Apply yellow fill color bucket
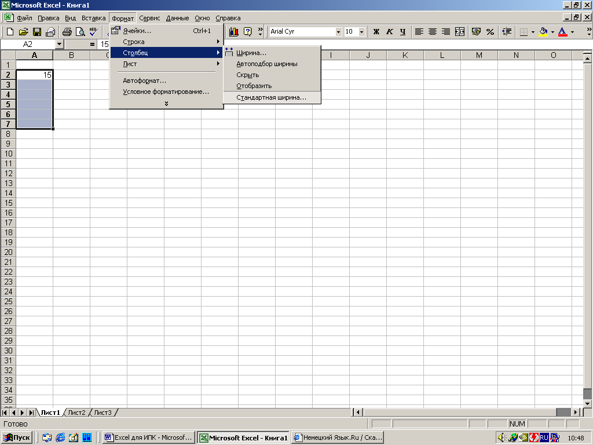 pos(543,32)
